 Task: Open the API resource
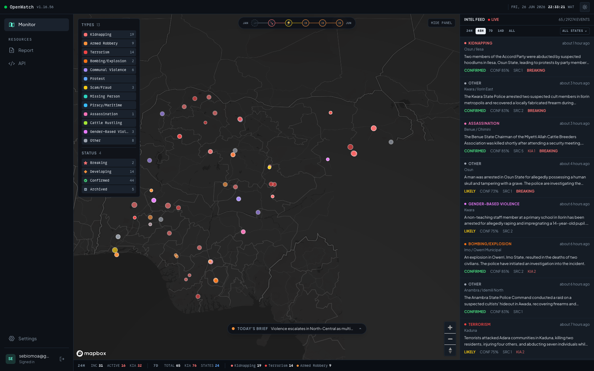(36, 64)
